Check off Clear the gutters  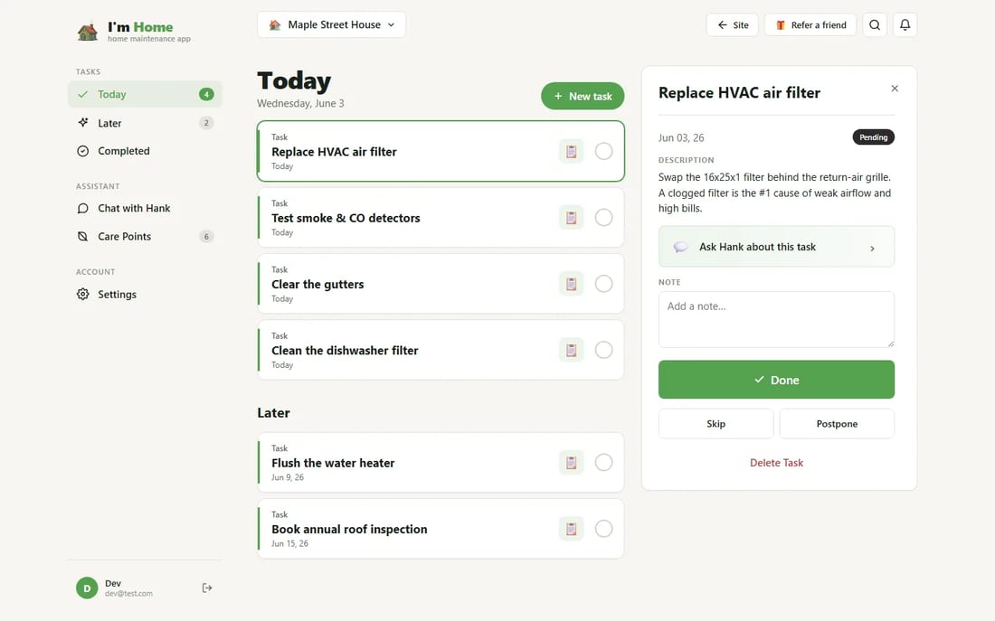point(603,284)
